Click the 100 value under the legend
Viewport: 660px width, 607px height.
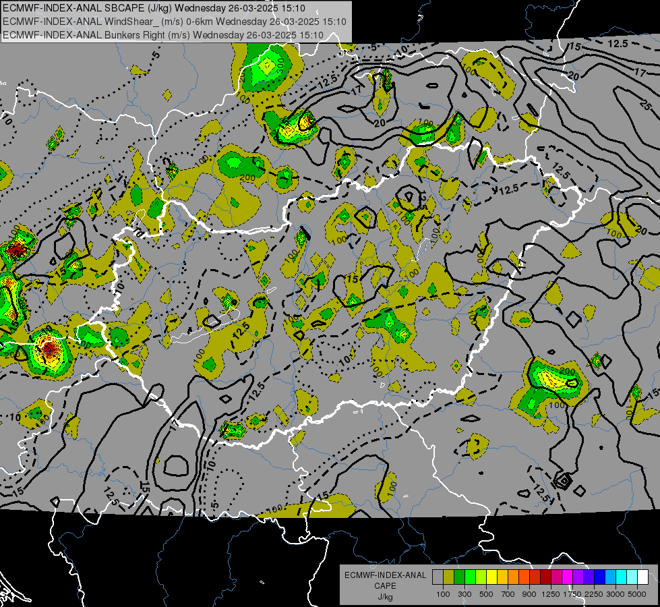point(443,594)
